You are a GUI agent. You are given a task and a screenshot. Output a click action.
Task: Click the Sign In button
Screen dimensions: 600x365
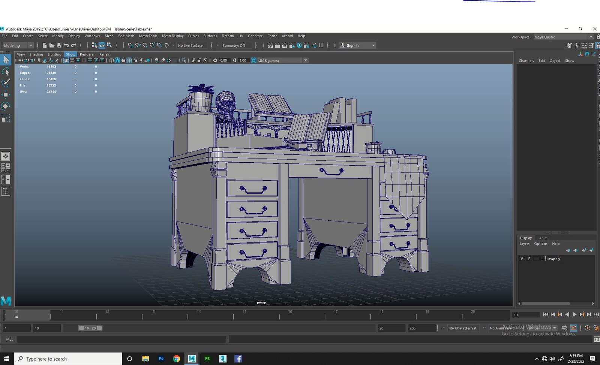352,45
